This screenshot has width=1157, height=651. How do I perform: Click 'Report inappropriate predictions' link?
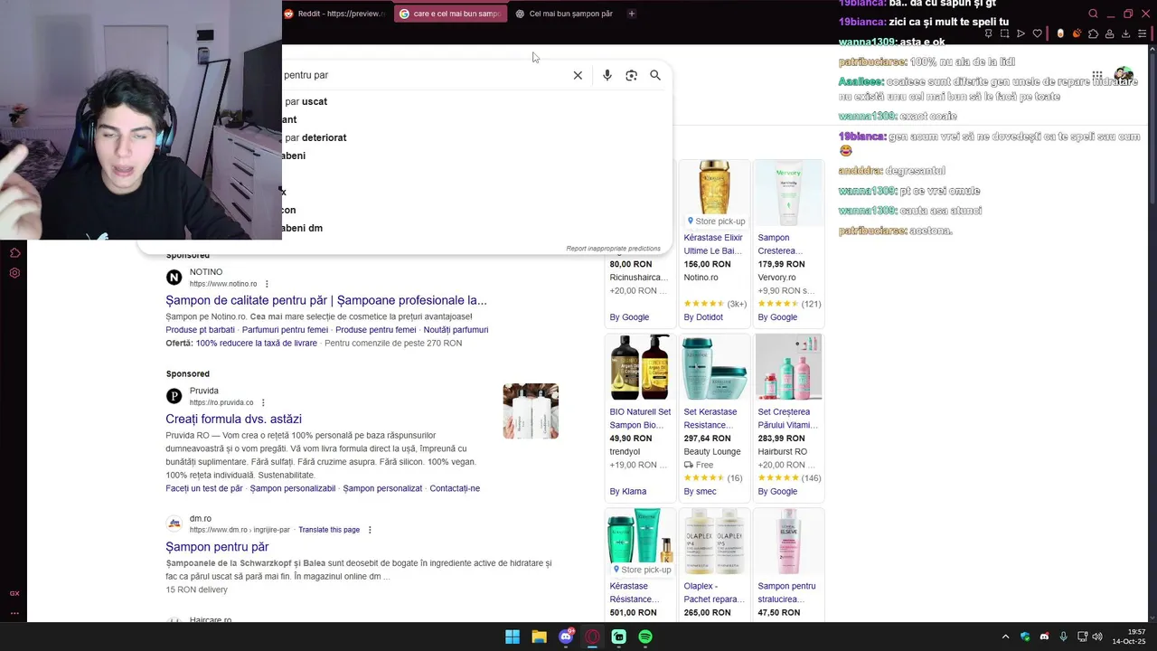tap(613, 249)
